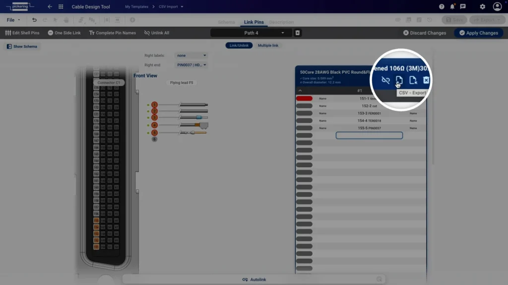Click the Pickering logo
This screenshot has width=508, height=285.
(x=20, y=6)
